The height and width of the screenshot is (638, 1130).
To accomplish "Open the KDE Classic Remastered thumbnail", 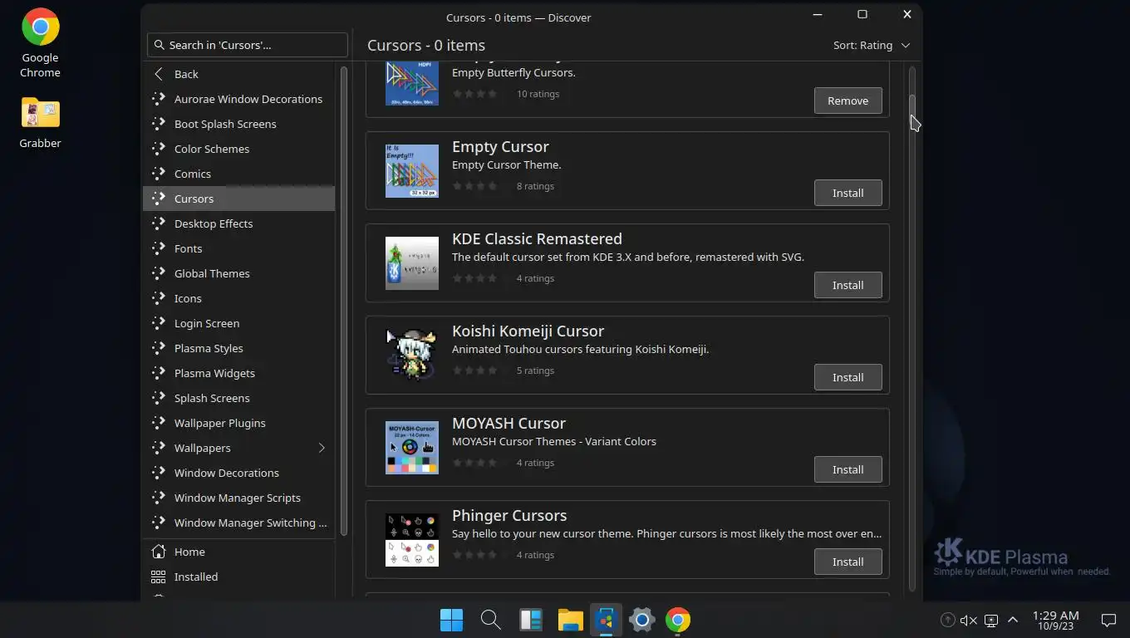I will (x=412, y=263).
